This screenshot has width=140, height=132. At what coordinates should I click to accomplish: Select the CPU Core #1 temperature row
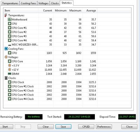50,28
